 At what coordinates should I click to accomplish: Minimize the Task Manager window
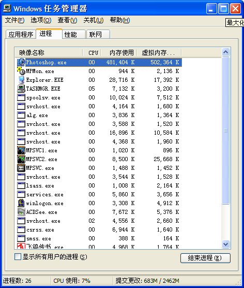tap(211, 8)
